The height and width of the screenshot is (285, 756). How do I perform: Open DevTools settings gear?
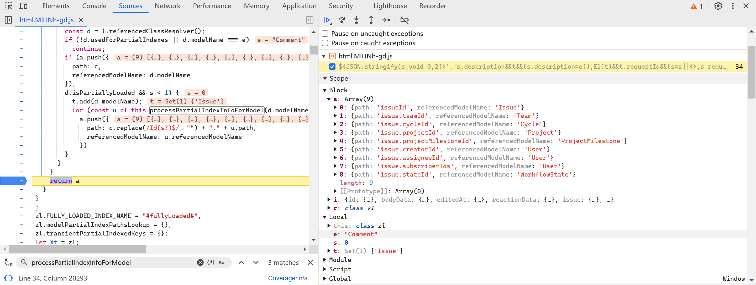718,6
